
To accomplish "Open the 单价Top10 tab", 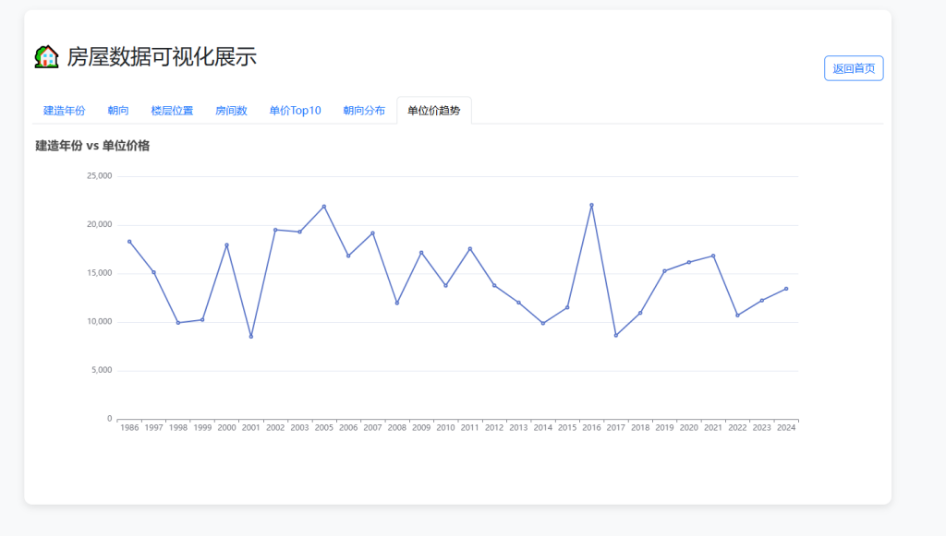I will 295,111.
